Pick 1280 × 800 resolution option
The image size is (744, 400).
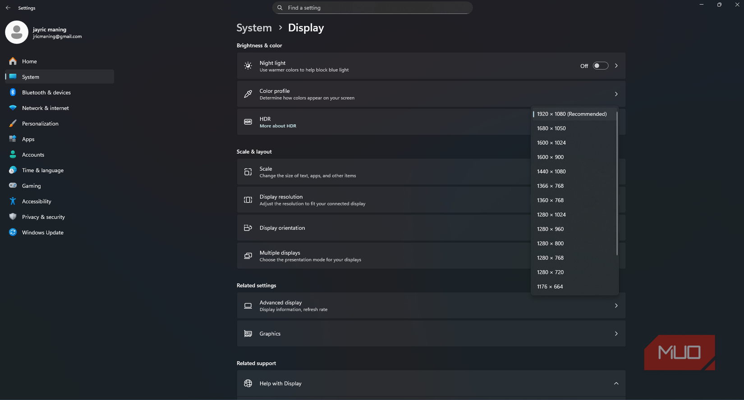tap(574, 244)
